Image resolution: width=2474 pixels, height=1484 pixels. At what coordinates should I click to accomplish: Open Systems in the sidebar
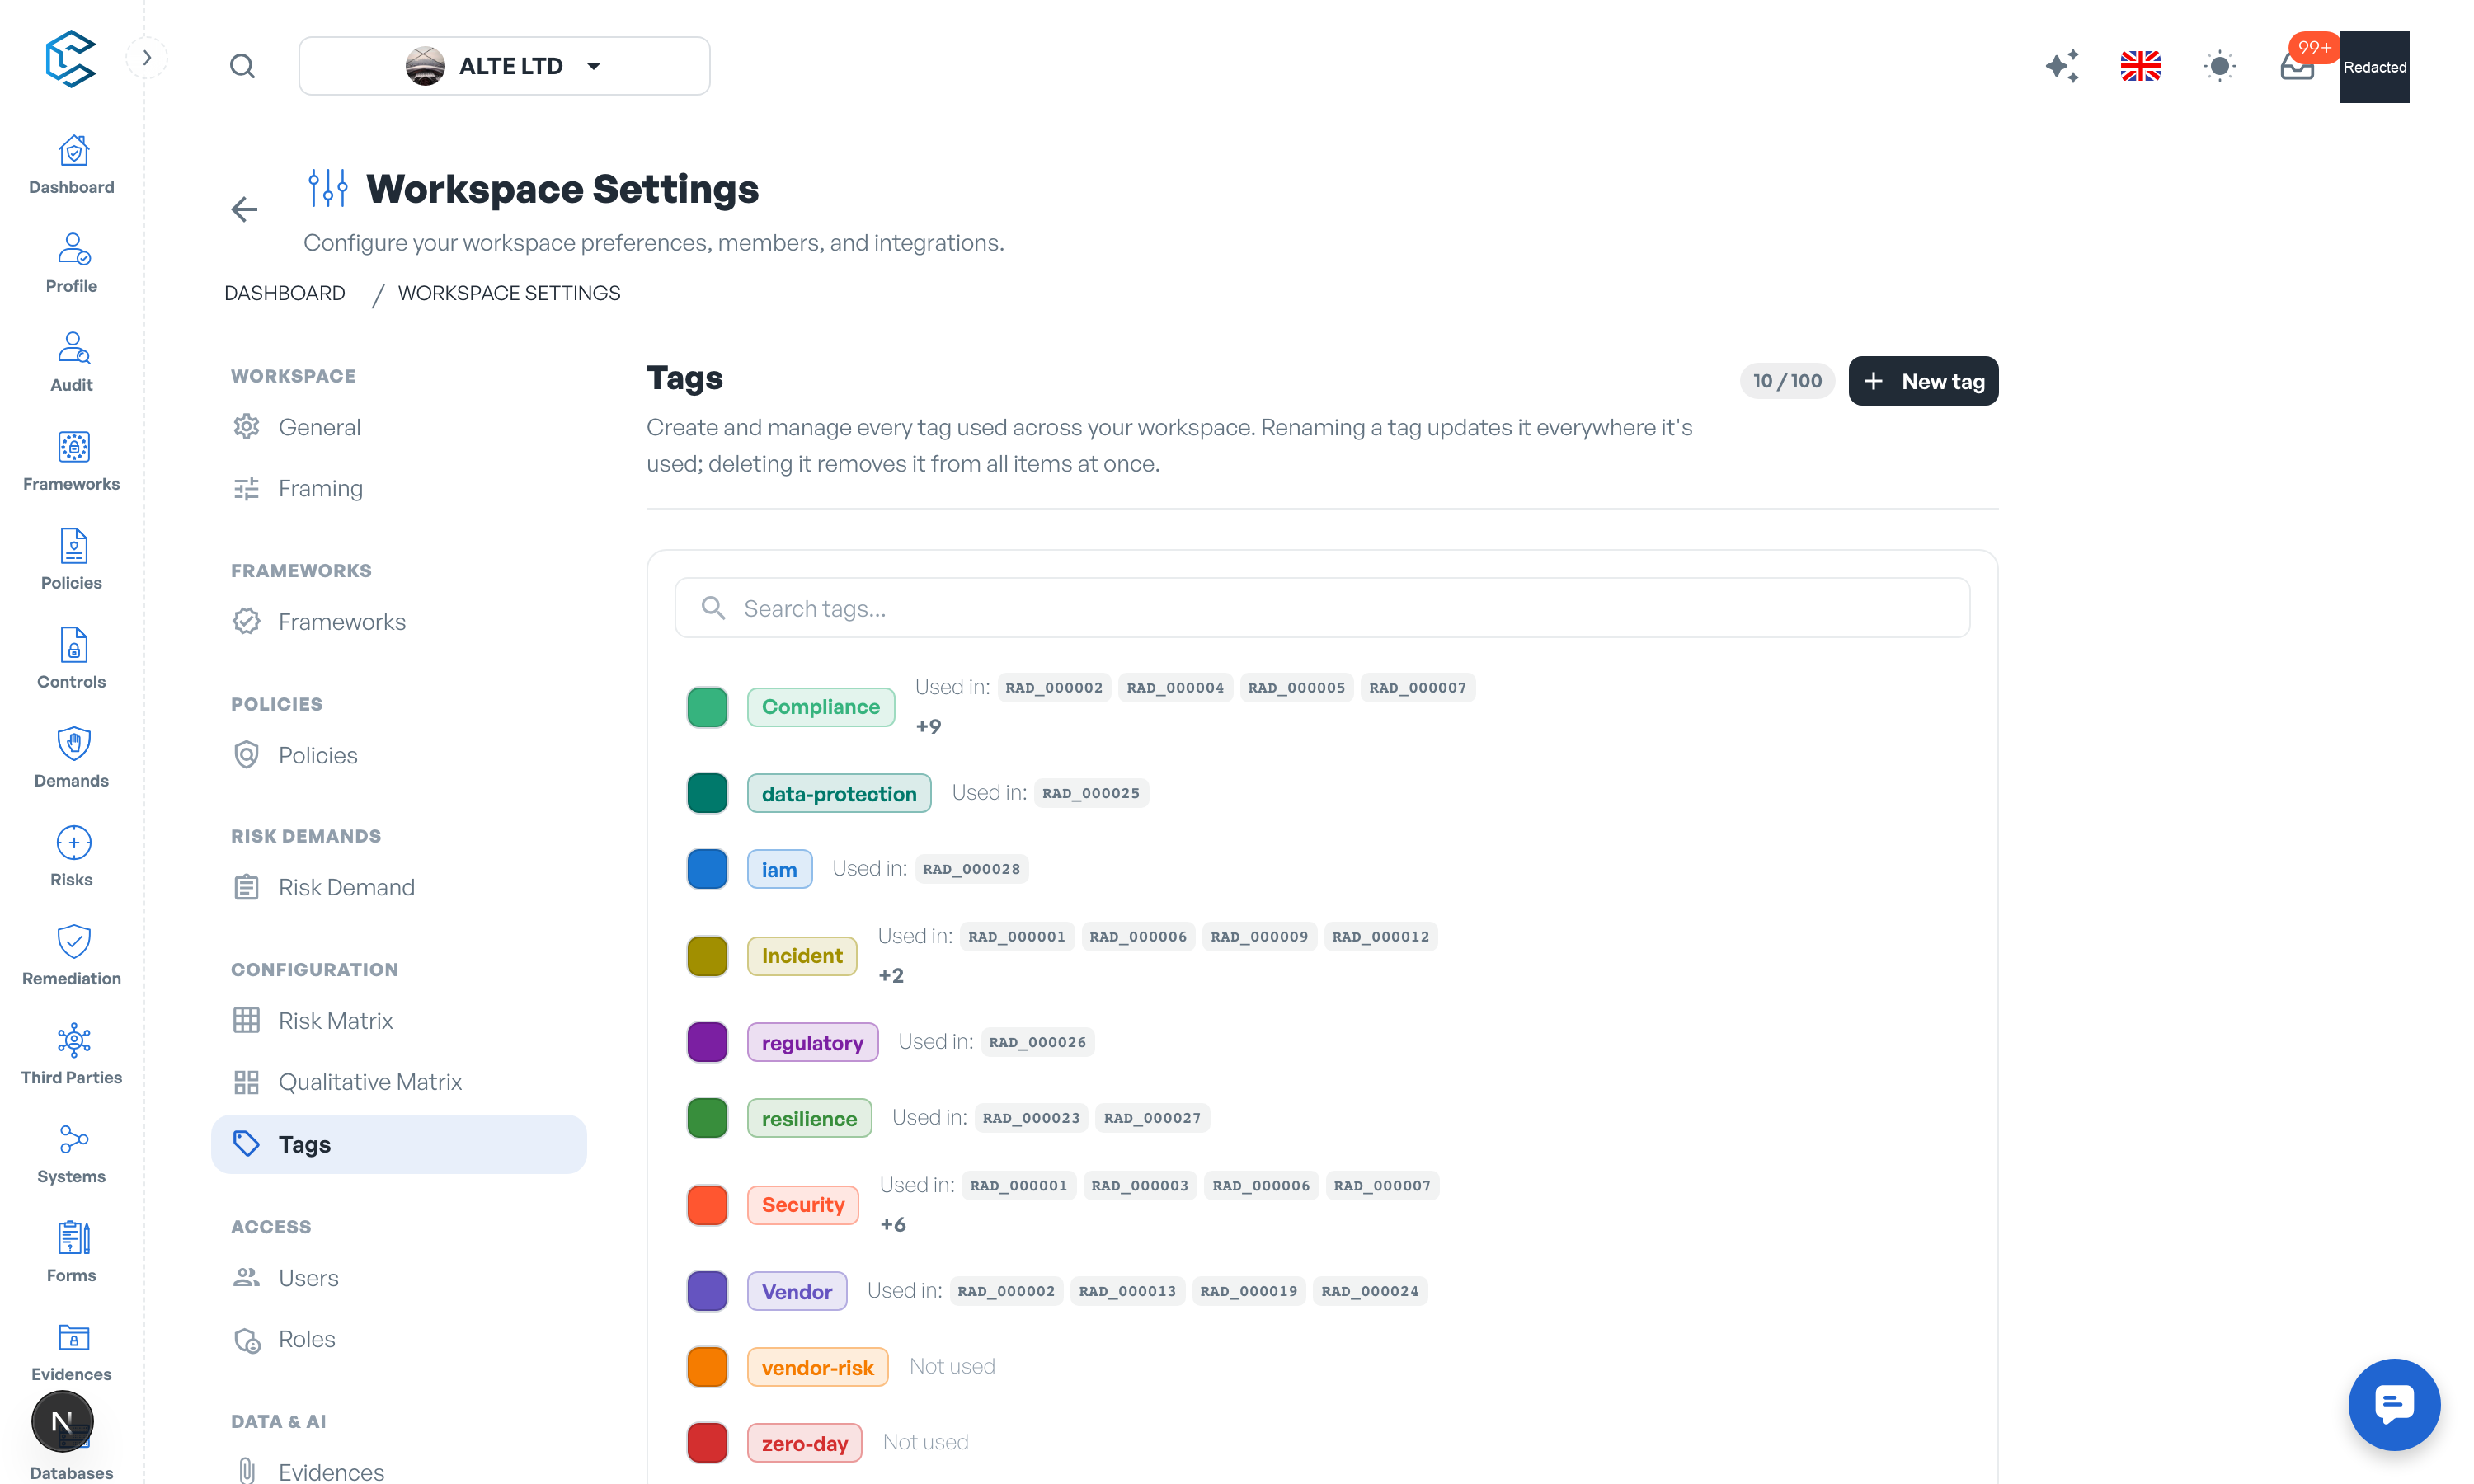[x=72, y=1155]
